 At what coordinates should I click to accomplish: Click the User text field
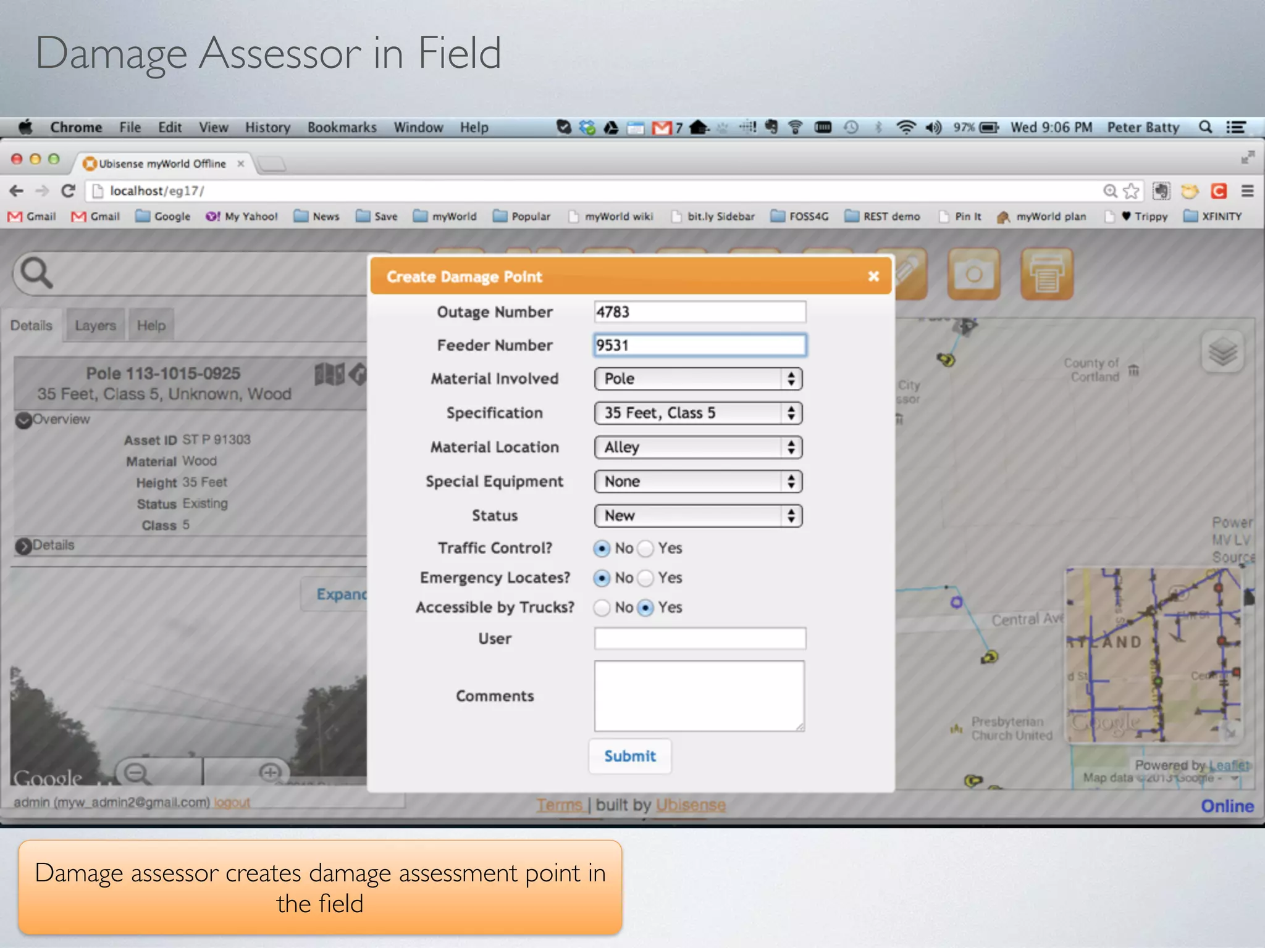pyautogui.click(x=700, y=638)
